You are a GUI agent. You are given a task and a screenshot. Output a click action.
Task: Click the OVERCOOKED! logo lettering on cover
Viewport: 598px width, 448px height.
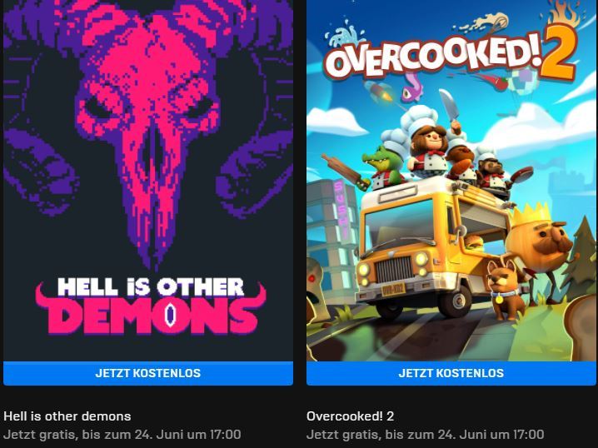tap(433, 53)
